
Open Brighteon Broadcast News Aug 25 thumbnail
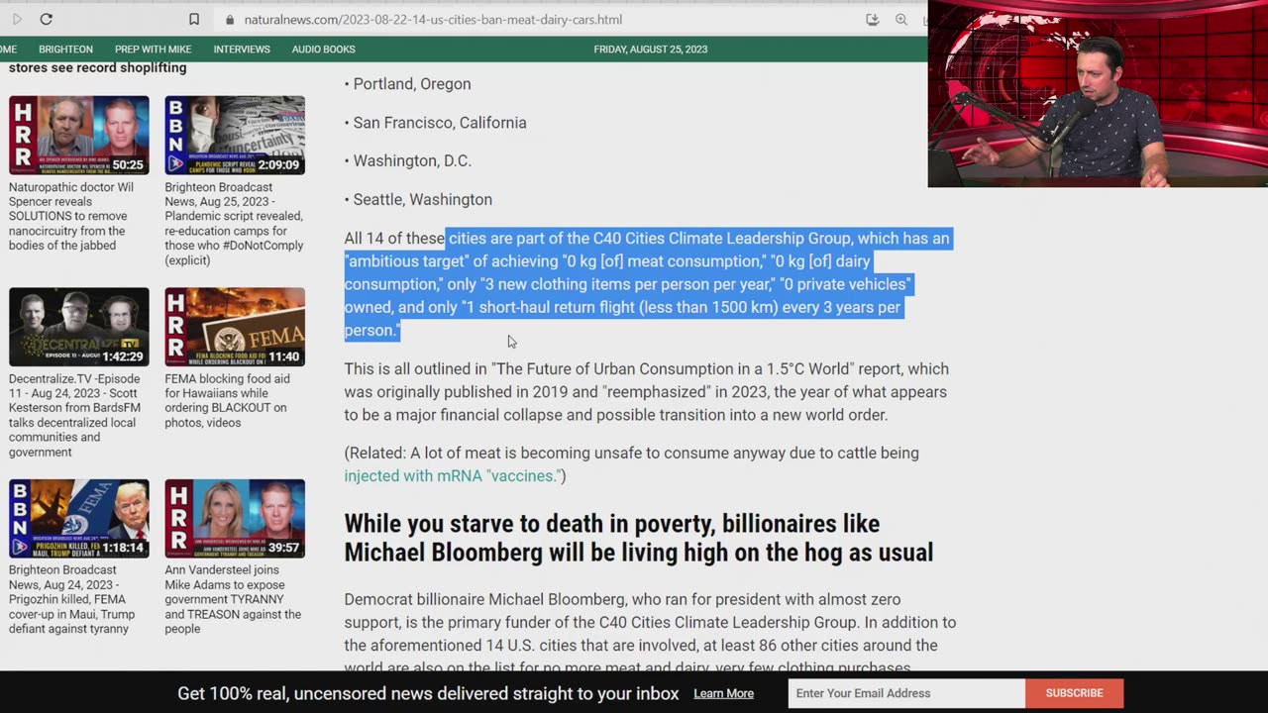click(235, 136)
